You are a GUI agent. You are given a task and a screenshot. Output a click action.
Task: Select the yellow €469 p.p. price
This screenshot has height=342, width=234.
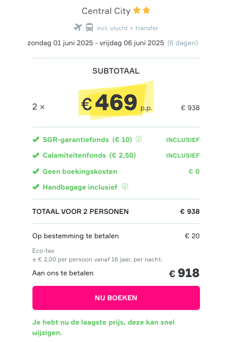(116, 101)
